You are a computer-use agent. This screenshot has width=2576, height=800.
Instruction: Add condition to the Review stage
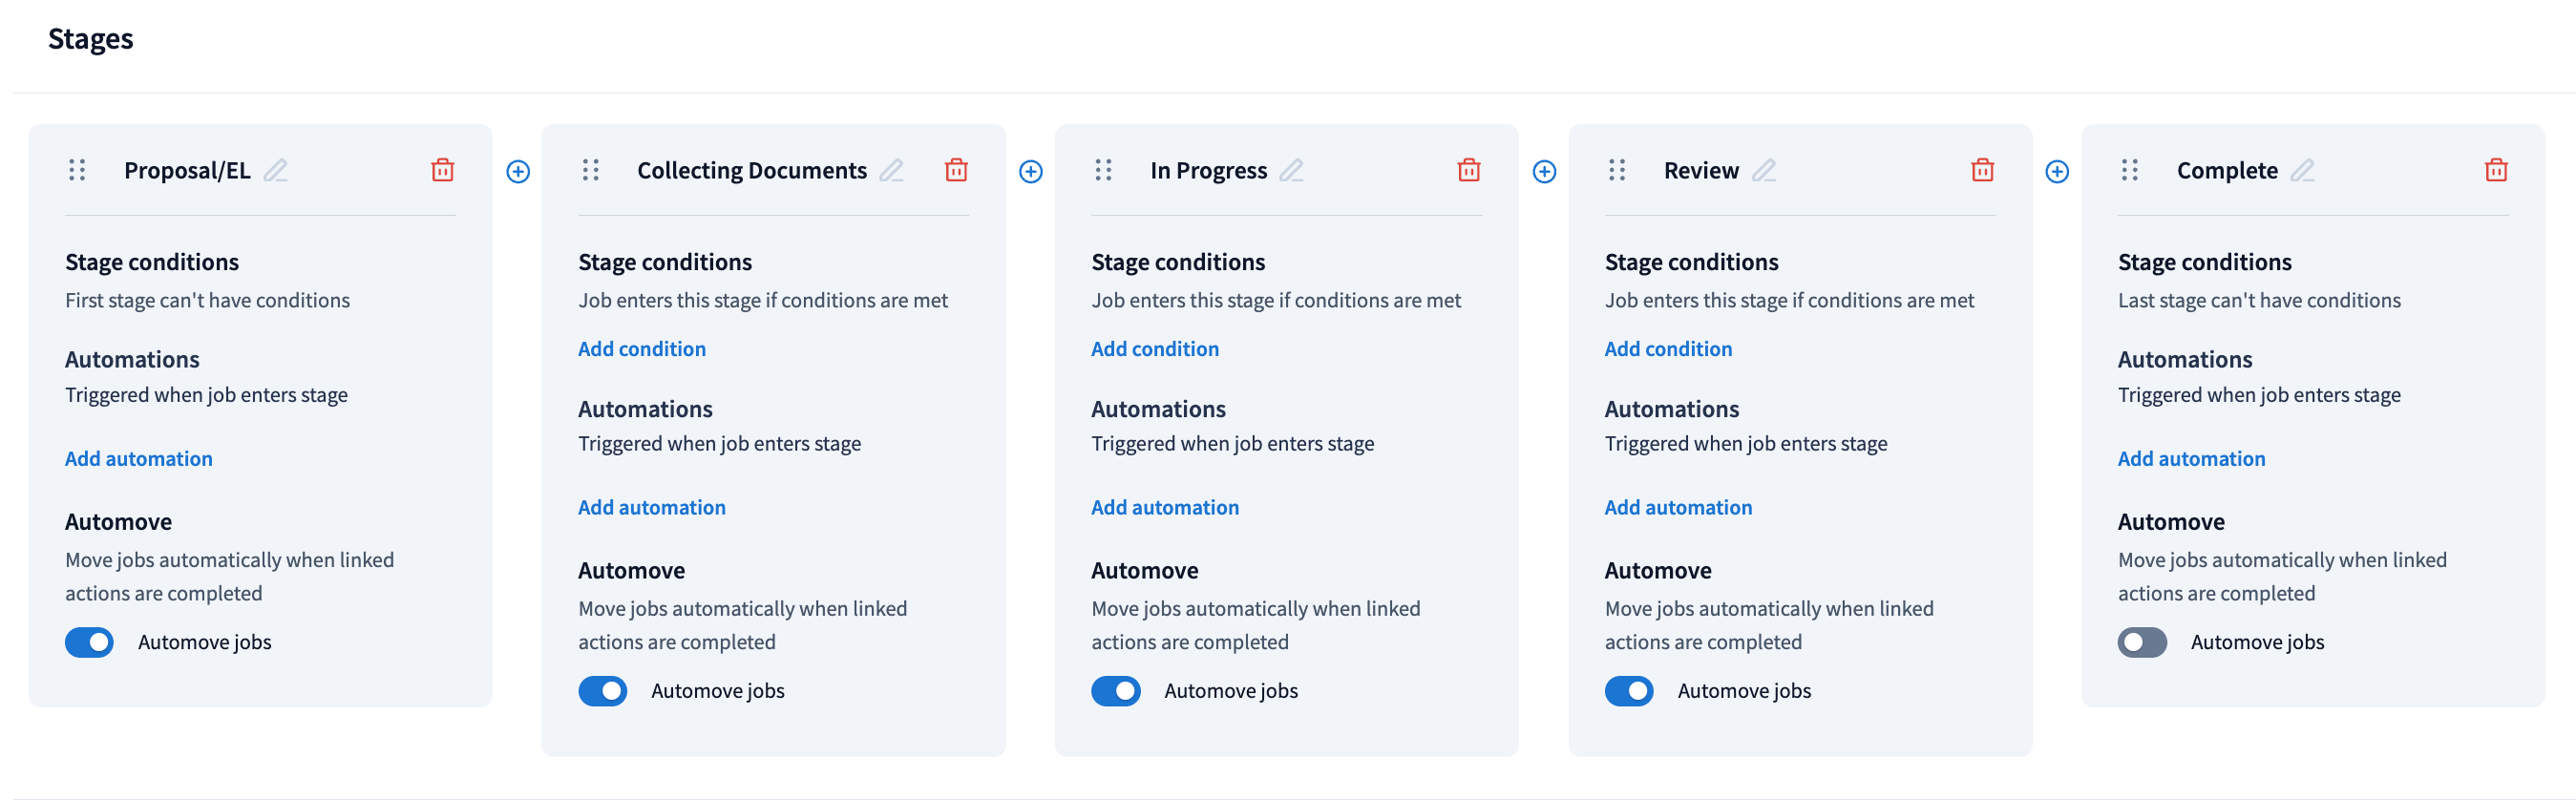tap(1667, 349)
